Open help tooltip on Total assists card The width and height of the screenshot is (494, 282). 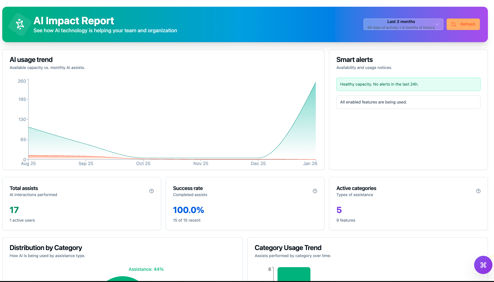tap(152, 191)
